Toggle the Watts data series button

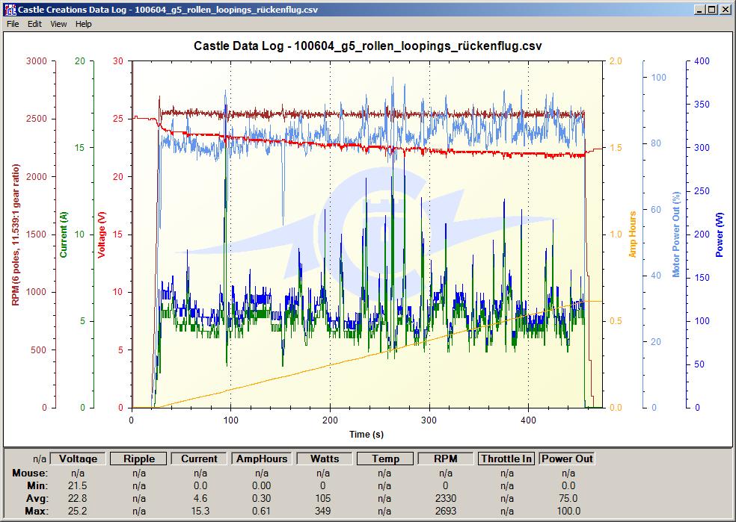pos(324,459)
